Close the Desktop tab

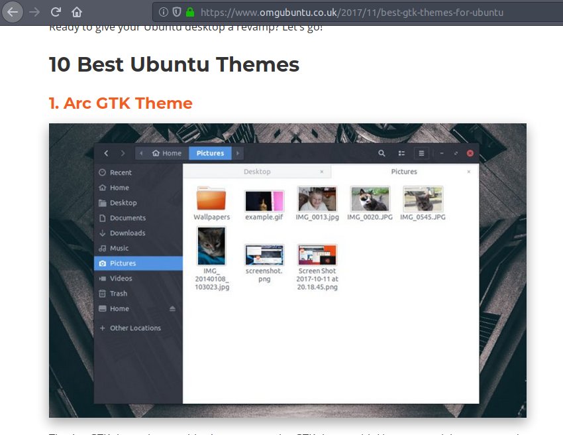click(322, 172)
